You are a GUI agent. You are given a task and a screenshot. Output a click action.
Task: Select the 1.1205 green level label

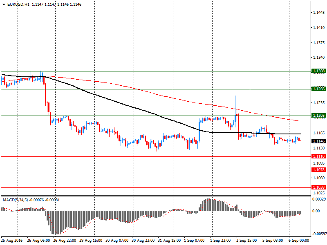[319, 116]
